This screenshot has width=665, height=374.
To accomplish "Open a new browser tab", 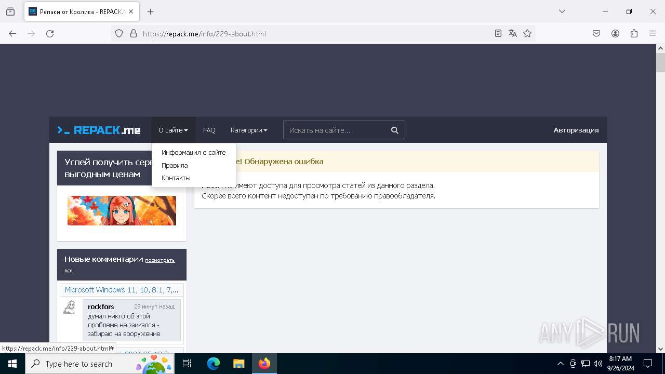I will pos(150,11).
